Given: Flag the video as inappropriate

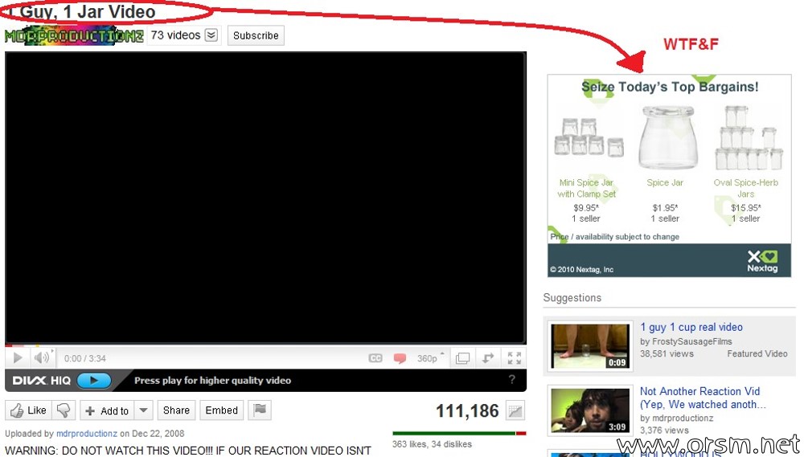Looking at the screenshot, I should (260, 410).
